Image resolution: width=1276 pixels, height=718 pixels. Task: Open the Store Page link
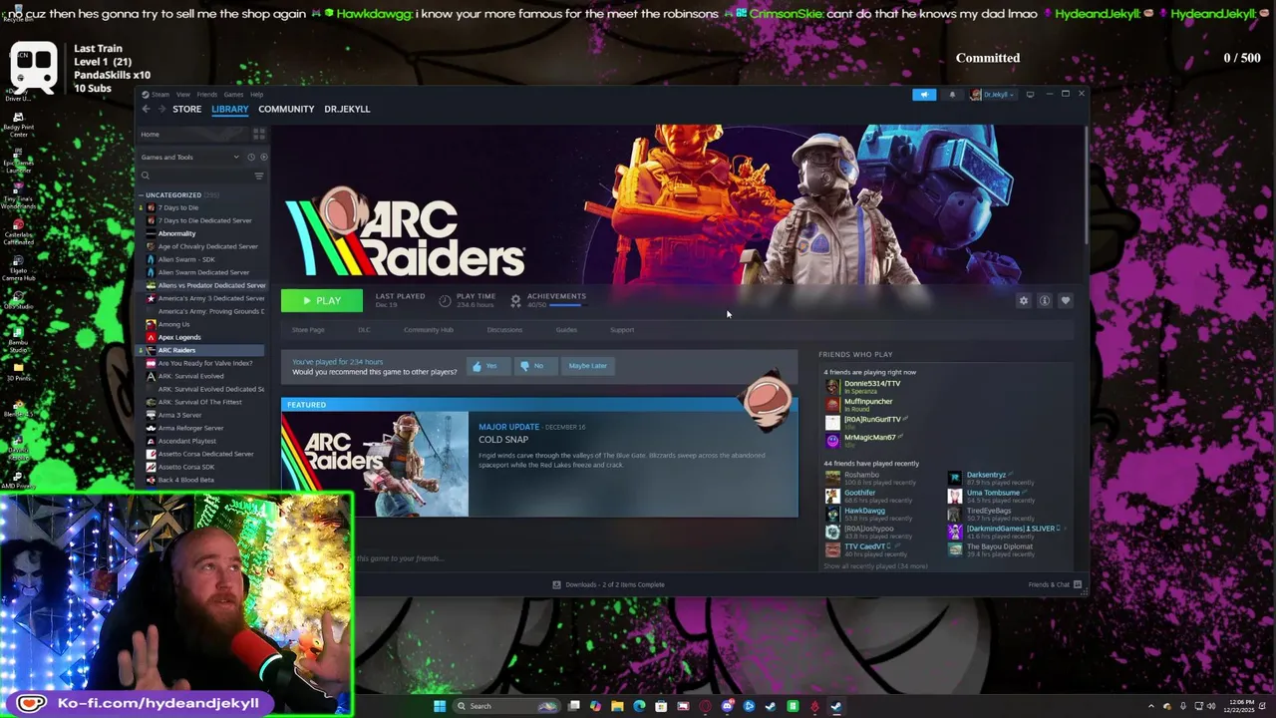coord(308,330)
